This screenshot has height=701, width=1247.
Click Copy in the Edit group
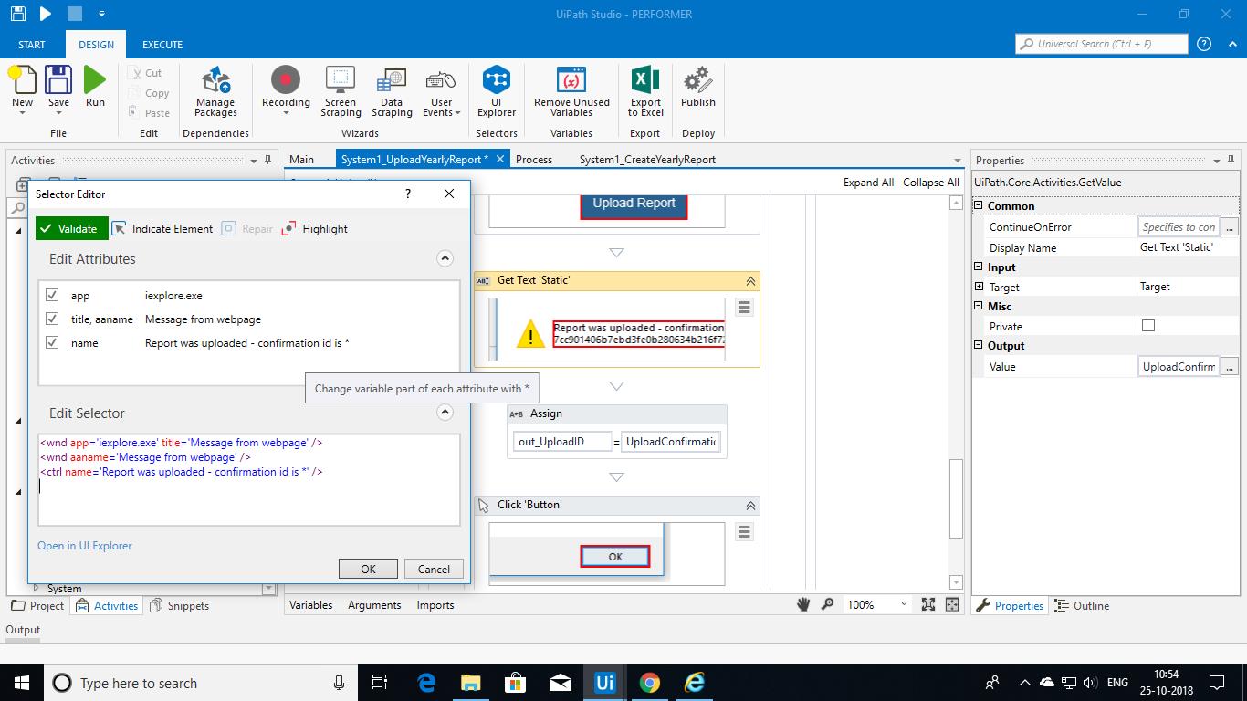(x=149, y=93)
